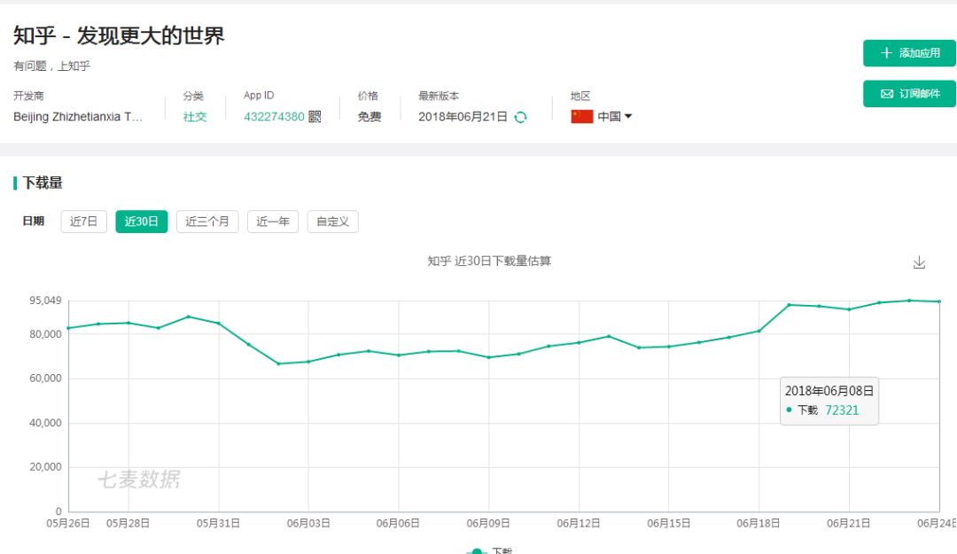Viewport: 957px width, 554px height.
Task: Open the 社交 category link
Action: pyautogui.click(x=195, y=117)
